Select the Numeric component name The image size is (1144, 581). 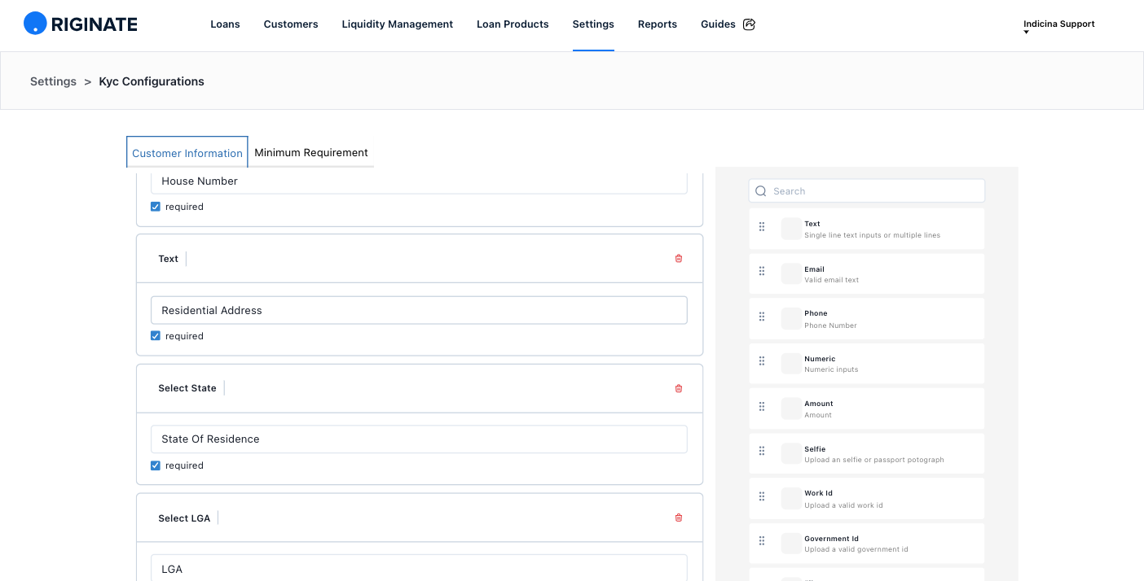point(820,359)
